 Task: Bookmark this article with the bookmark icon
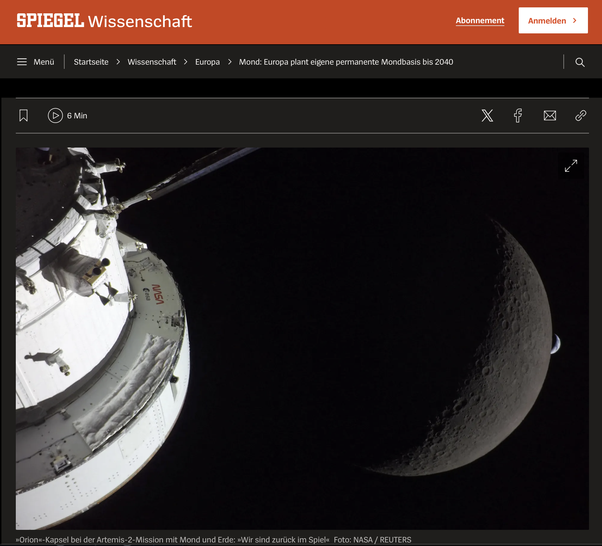click(24, 116)
